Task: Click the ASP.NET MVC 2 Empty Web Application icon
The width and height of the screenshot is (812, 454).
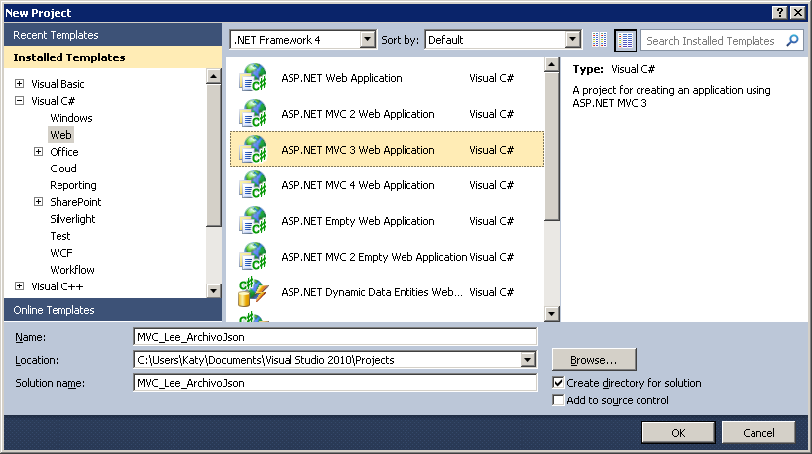Action: coord(253,257)
